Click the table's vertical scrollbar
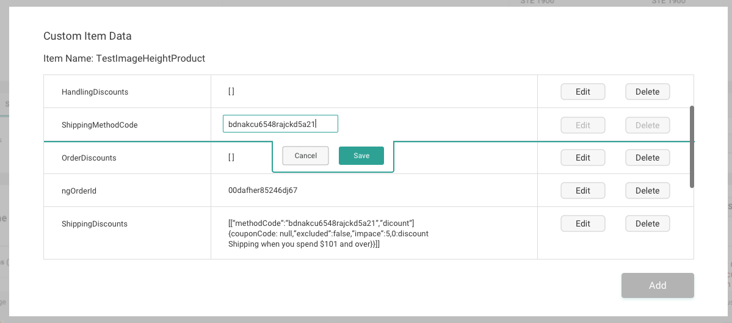 pos(692,147)
